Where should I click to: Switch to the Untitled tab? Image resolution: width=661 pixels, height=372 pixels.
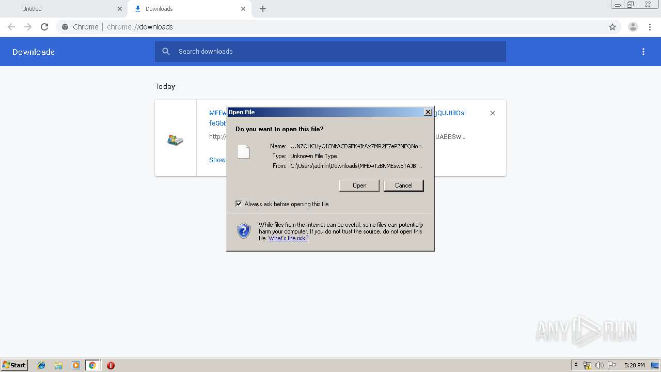(32, 9)
